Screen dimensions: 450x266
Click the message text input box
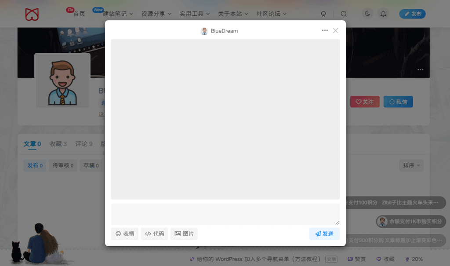(x=225, y=214)
